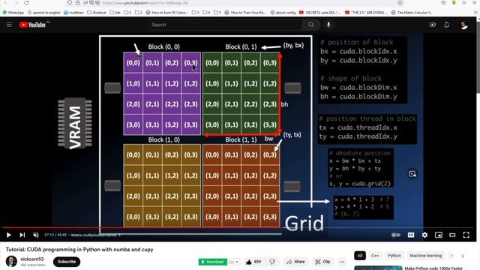This screenshot has height=270, width=480.
Task: Go back with the browser back arrow
Action: (x=5, y=3)
